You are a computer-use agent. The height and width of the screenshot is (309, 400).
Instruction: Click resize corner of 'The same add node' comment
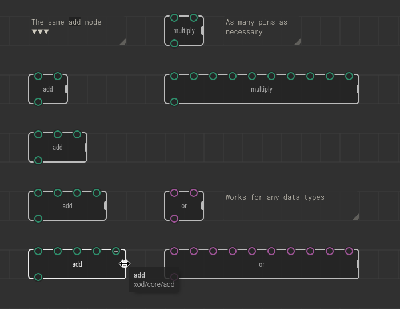[122, 42]
